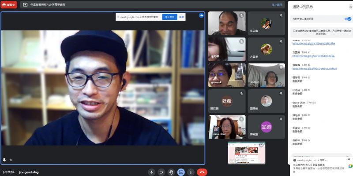Viewport: 353px width, 176px height.
Task: Hide the meet.google.com sharing notification bar
Action: (x=181, y=17)
